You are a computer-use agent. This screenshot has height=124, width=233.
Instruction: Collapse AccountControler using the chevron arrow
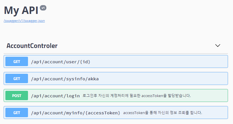[x=217, y=45]
